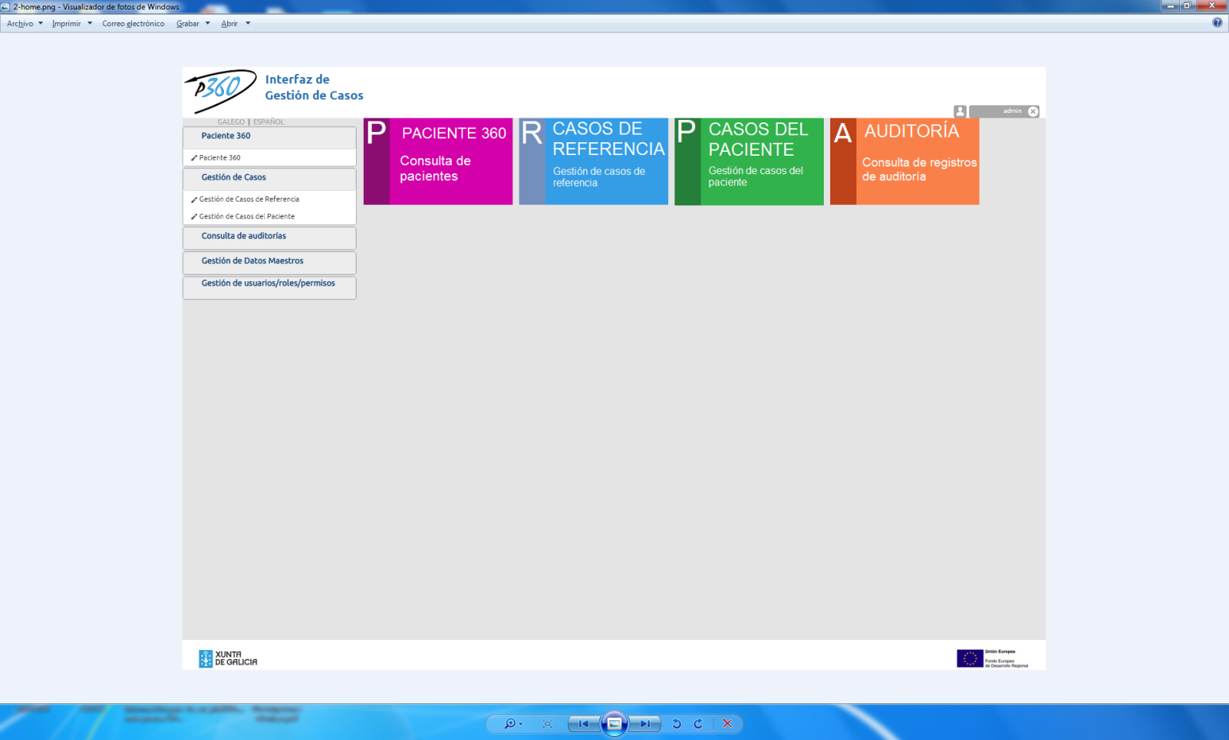Click the P360 logo

point(221,91)
